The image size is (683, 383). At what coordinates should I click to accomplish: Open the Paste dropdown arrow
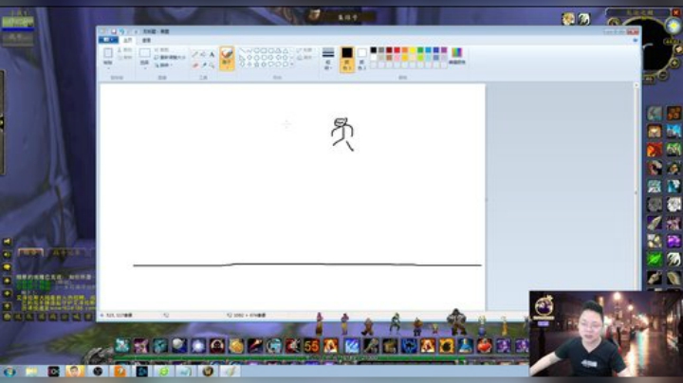click(x=108, y=67)
